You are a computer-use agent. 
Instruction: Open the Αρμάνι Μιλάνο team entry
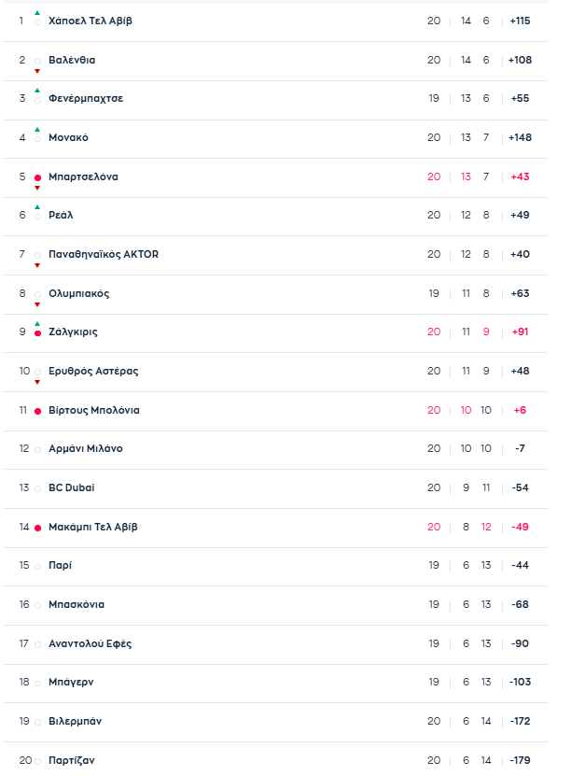click(x=86, y=449)
